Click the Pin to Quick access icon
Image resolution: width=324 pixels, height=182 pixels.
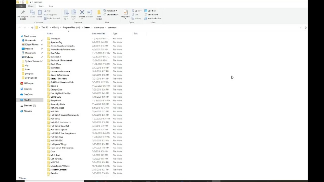pyautogui.click(x=23, y=12)
